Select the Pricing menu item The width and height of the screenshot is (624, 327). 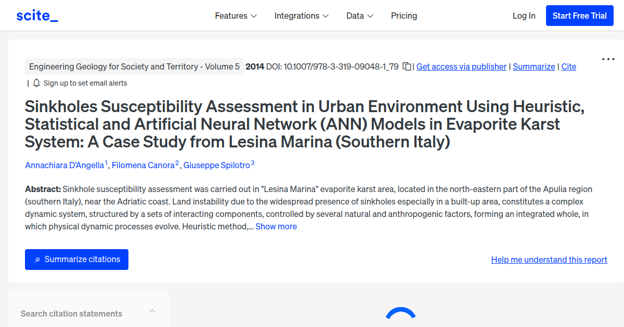click(x=404, y=16)
